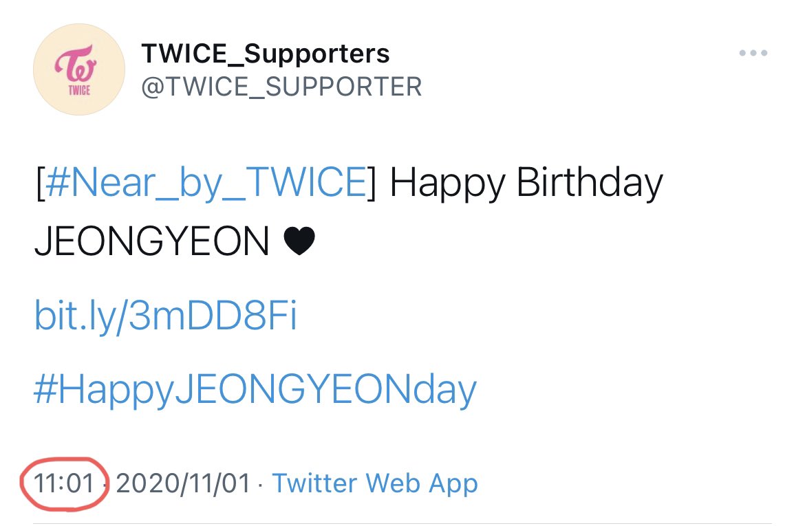This screenshot has width=805, height=526.
Task: Open the Twitter Web App source link
Action: [375, 483]
